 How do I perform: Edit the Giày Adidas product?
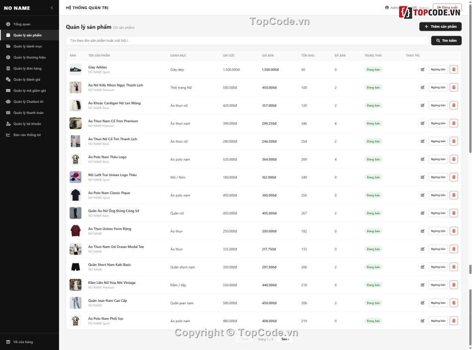pos(422,70)
